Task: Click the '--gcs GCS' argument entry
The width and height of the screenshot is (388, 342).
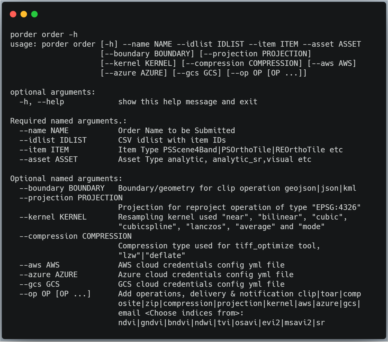Action: [x=39, y=284]
